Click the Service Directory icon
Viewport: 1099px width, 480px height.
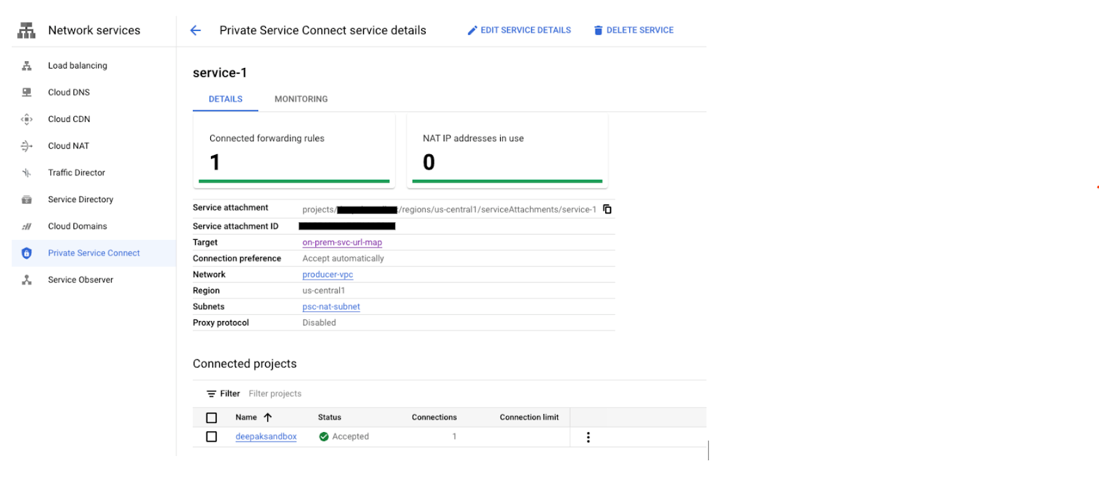27,200
